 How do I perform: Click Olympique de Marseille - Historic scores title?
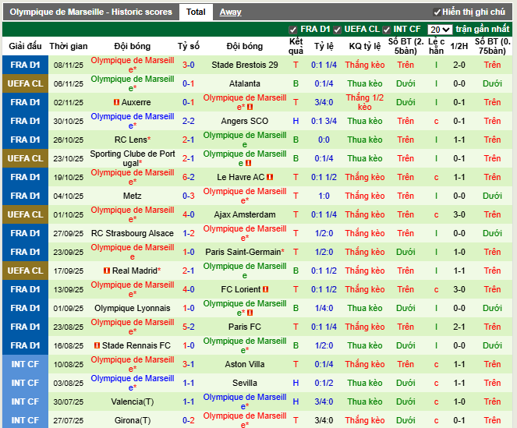90,12
